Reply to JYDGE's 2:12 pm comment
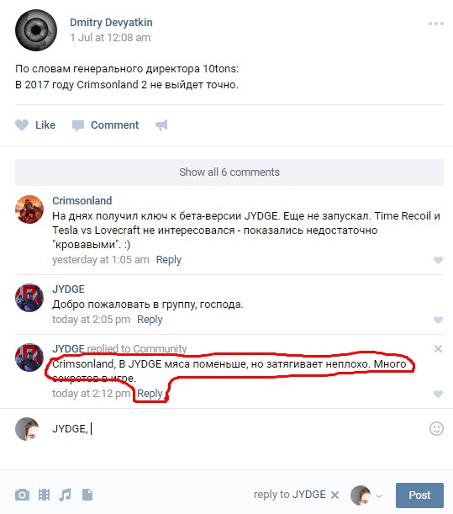 150,394
